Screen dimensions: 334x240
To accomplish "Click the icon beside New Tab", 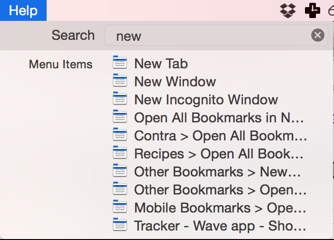I will 120,62.
